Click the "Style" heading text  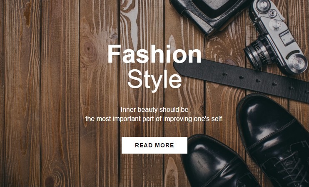click(154, 80)
